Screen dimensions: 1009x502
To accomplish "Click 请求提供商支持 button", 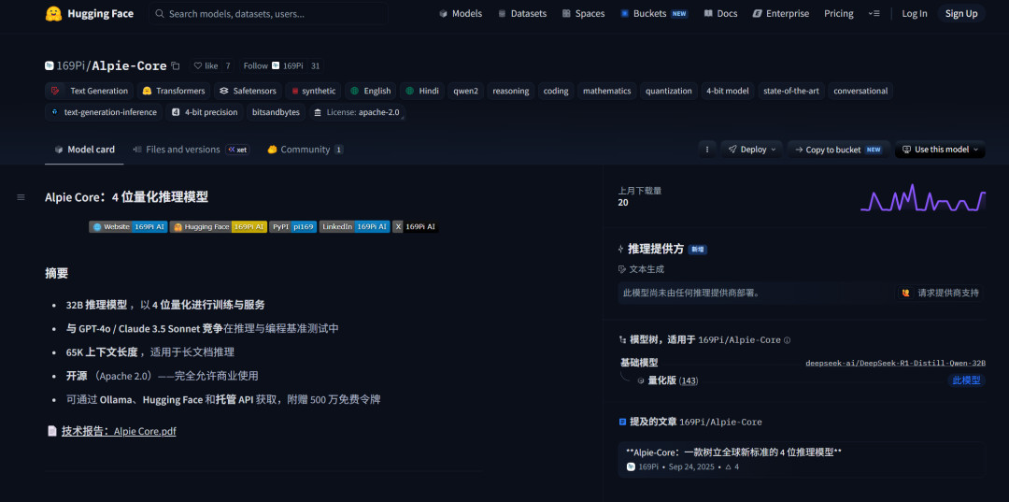I will point(941,293).
